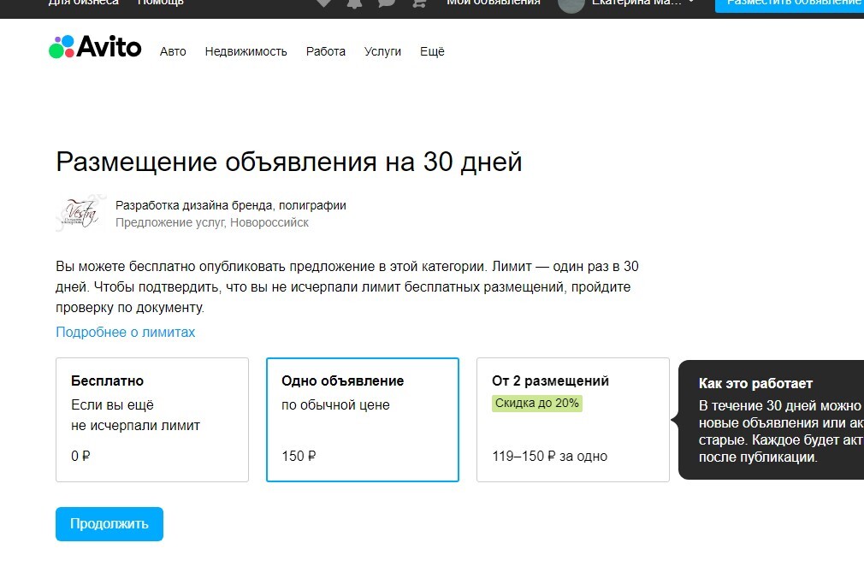Click the Разместить объявление button
The image size is (864, 584).
(790, 4)
